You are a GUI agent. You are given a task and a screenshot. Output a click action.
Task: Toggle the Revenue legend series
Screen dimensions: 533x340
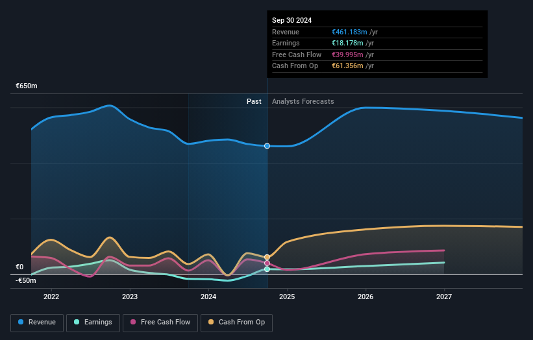pos(37,322)
